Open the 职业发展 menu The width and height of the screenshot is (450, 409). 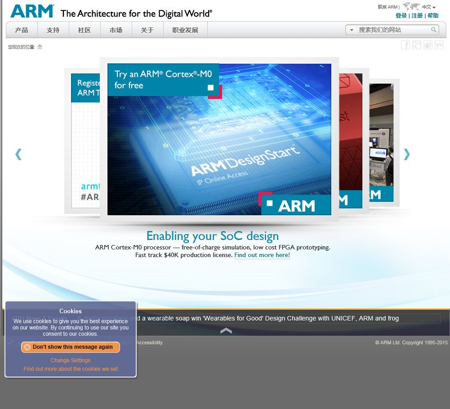click(185, 30)
